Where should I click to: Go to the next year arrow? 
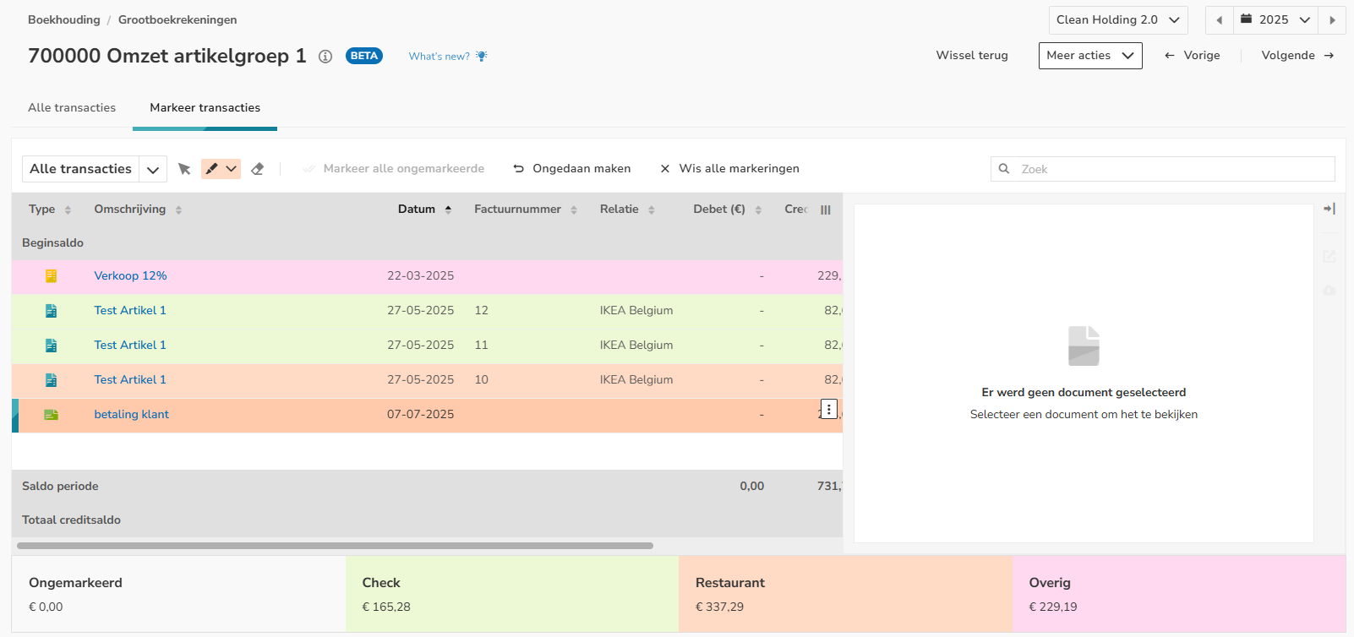point(1332,20)
